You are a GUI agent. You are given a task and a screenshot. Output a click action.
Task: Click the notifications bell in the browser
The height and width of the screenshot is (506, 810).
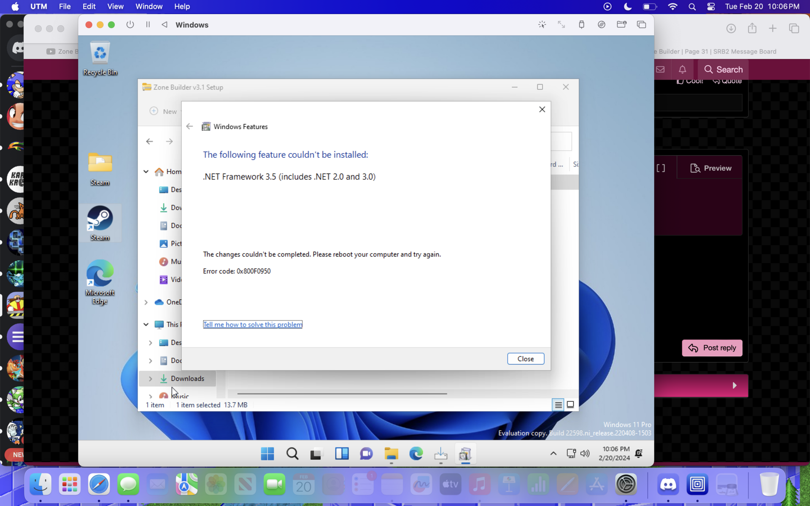pos(682,69)
